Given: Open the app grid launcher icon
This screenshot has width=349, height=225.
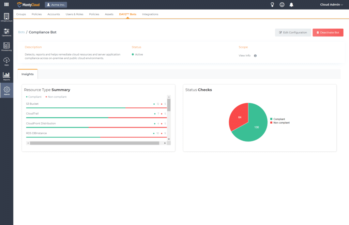Looking at the screenshot, I should tap(6, 5).
